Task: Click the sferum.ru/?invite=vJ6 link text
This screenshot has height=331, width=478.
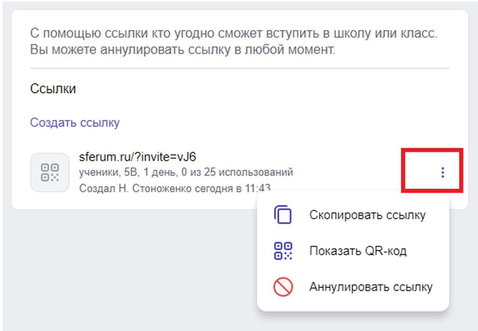Action: (x=138, y=157)
